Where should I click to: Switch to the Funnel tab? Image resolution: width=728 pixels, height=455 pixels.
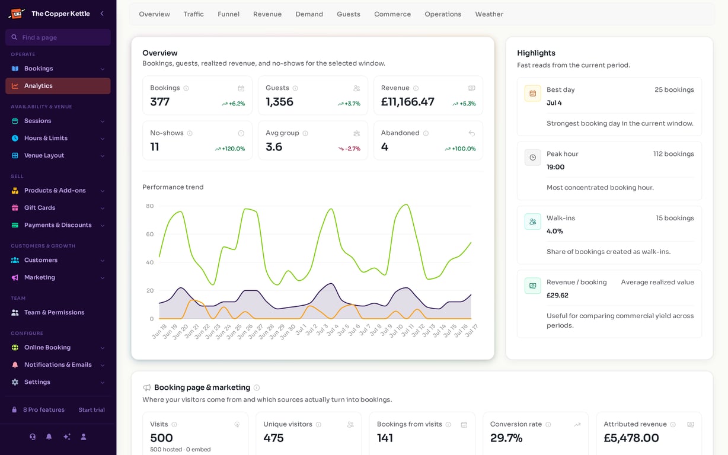pos(228,14)
